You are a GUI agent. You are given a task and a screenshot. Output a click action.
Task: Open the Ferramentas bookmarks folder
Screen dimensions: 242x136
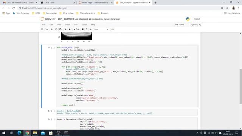pos(50,13)
